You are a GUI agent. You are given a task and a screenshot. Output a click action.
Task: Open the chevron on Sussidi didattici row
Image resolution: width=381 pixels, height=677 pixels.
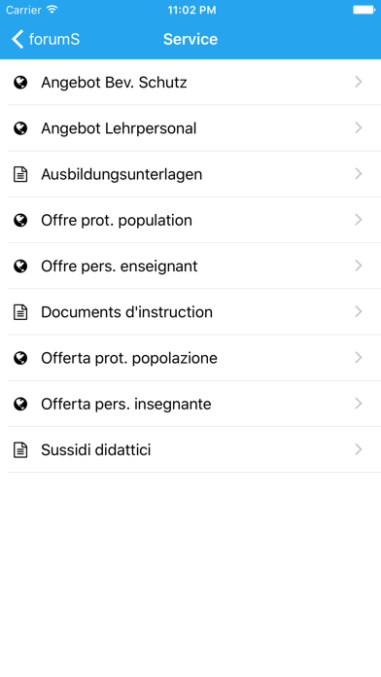358,450
